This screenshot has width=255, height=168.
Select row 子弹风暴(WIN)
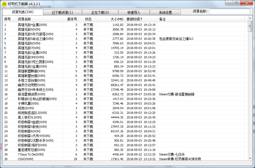[125, 103]
